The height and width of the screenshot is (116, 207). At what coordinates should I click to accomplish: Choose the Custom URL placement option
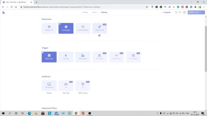[x=100, y=28]
